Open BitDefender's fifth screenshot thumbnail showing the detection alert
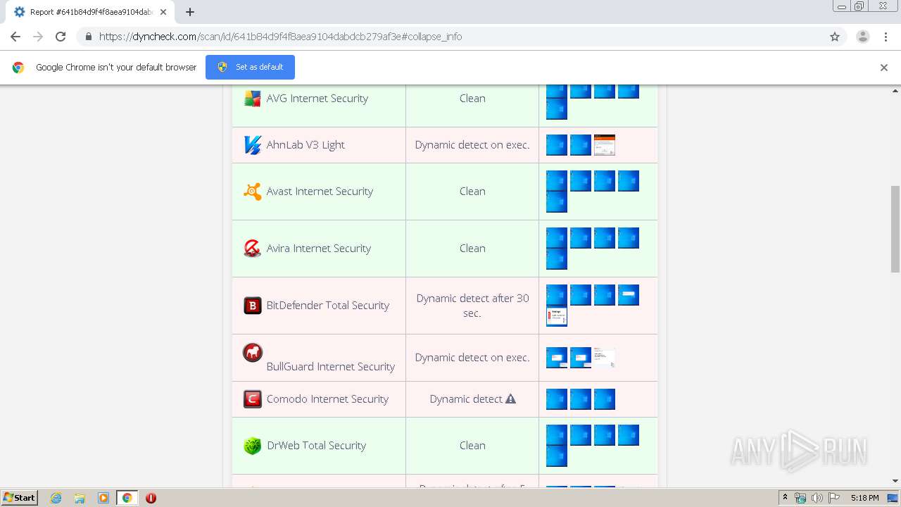 [x=557, y=317]
